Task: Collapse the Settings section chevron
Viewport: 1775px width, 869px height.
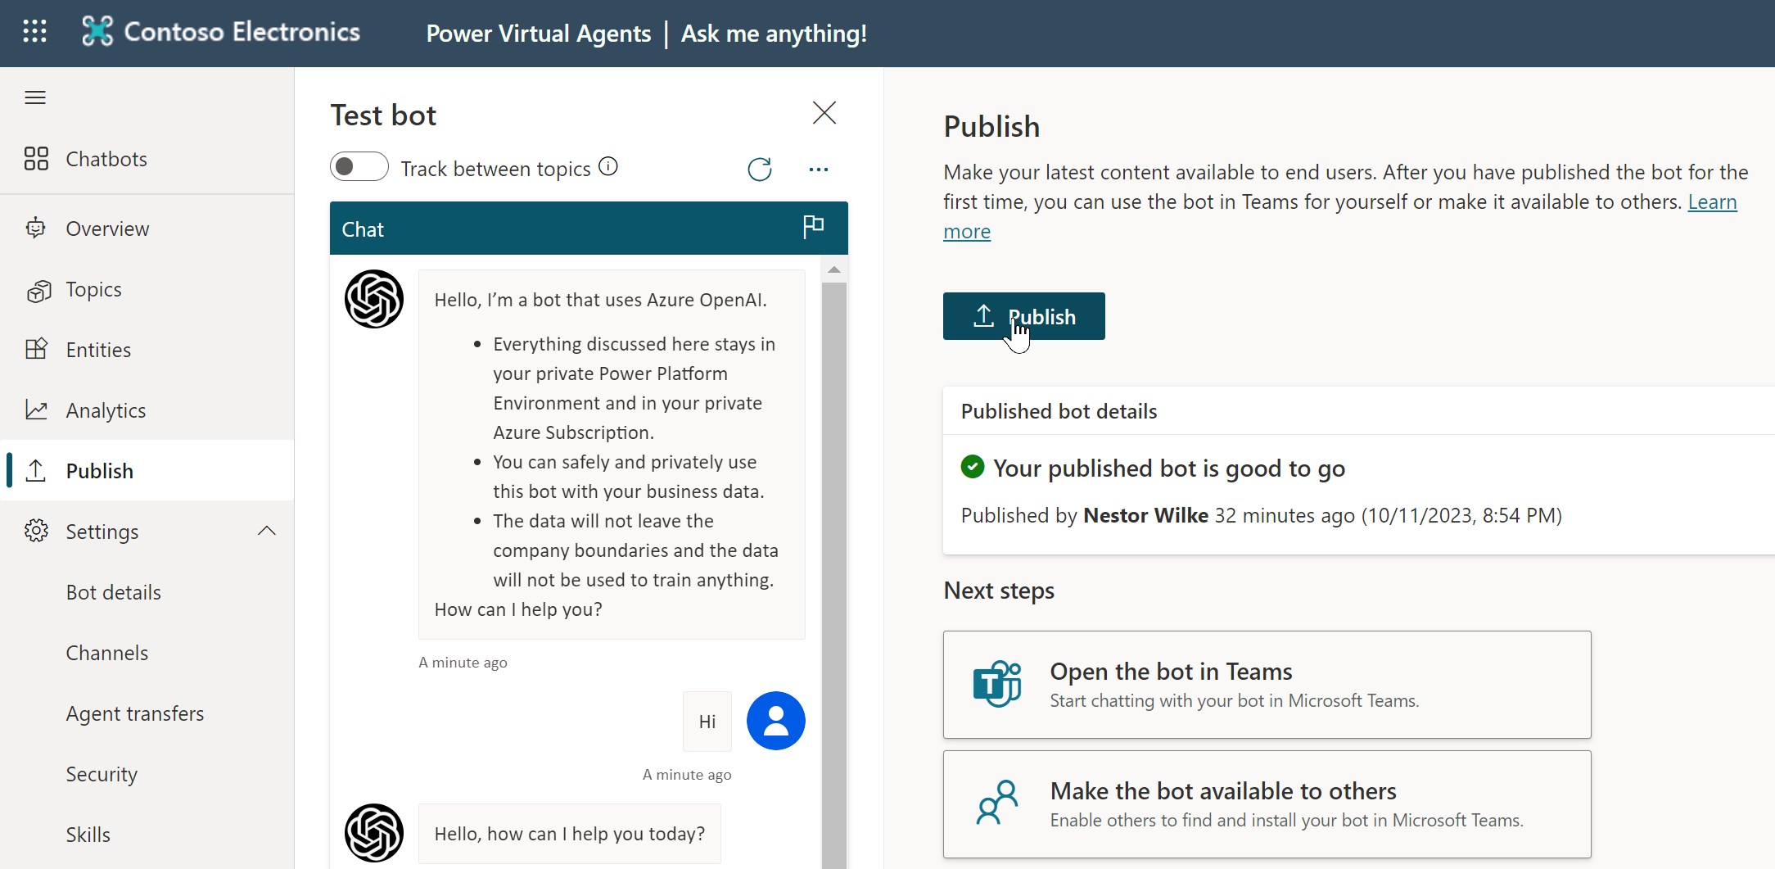Action: (267, 531)
